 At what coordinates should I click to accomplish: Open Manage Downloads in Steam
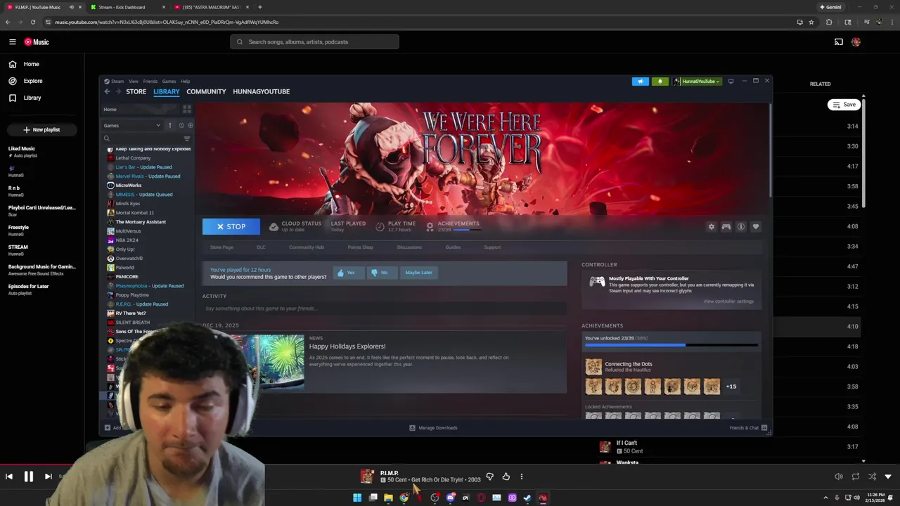433,428
